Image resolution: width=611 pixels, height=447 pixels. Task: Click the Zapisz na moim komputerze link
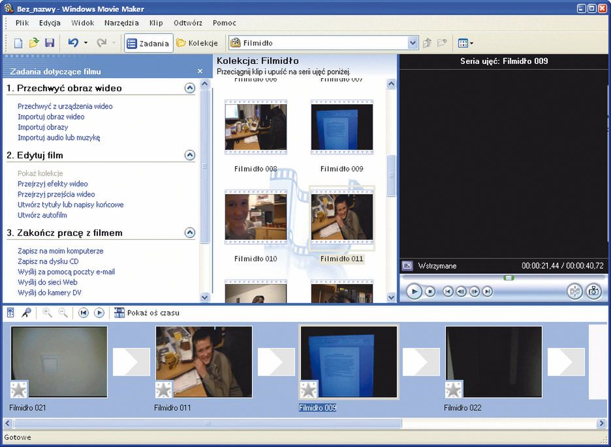tap(60, 251)
